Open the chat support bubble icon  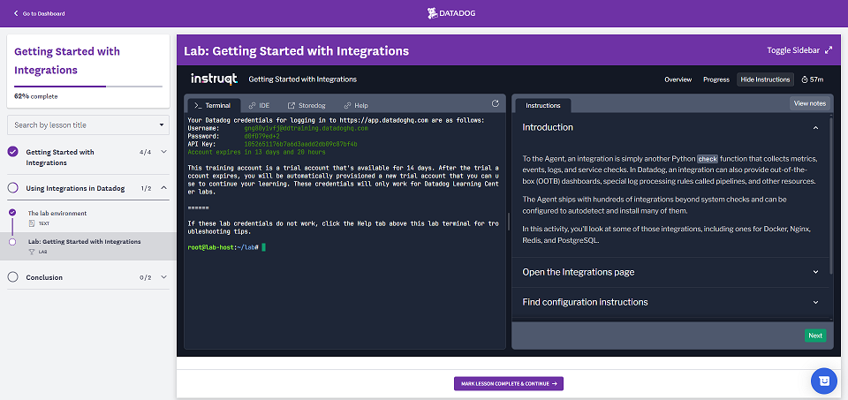coord(823,381)
